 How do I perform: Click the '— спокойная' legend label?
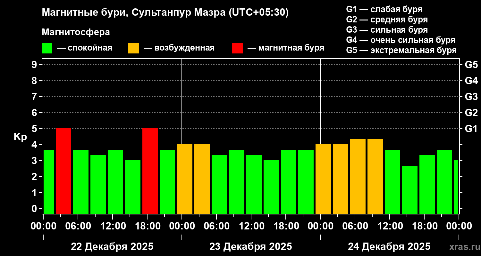(x=85, y=48)
